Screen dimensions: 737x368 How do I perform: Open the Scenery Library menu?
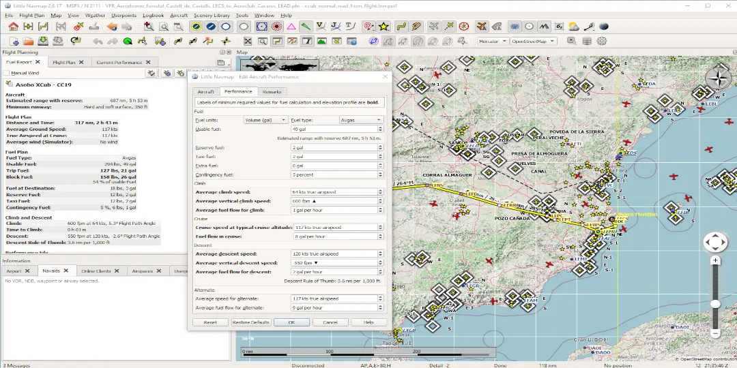[x=212, y=15]
